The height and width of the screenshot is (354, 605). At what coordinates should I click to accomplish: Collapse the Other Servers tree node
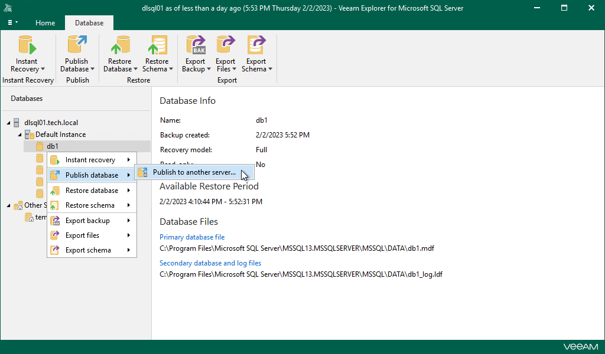tap(8, 206)
